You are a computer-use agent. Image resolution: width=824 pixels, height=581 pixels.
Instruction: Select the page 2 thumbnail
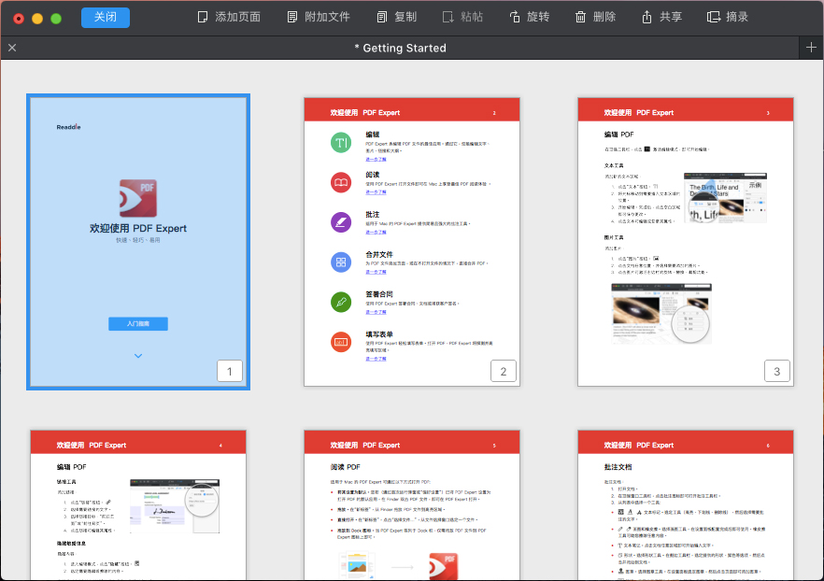[x=412, y=242]
